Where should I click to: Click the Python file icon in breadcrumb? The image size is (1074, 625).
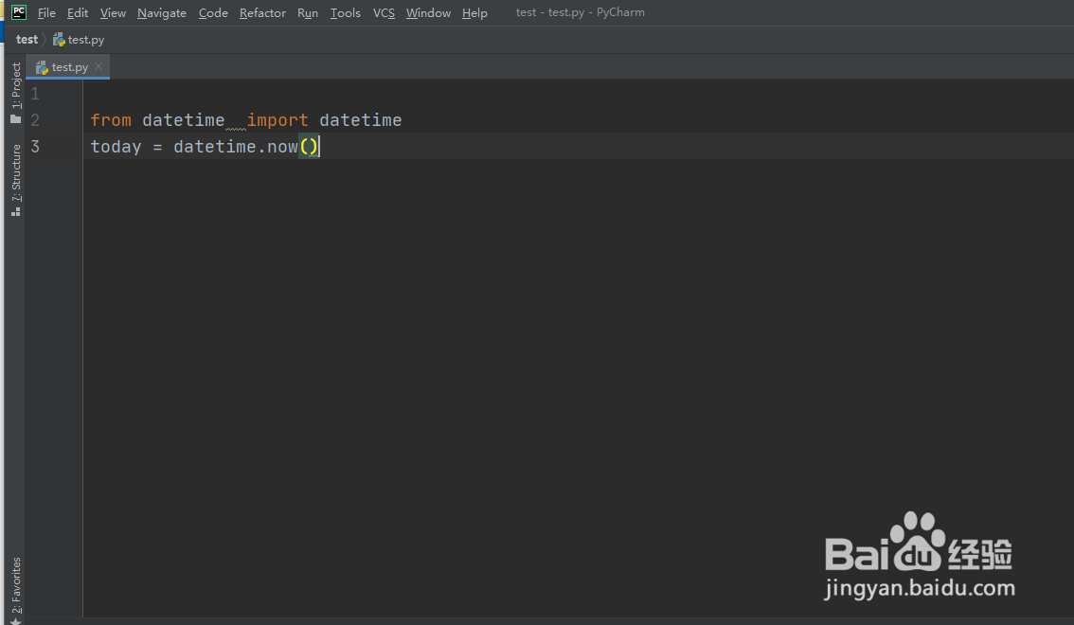59,40
